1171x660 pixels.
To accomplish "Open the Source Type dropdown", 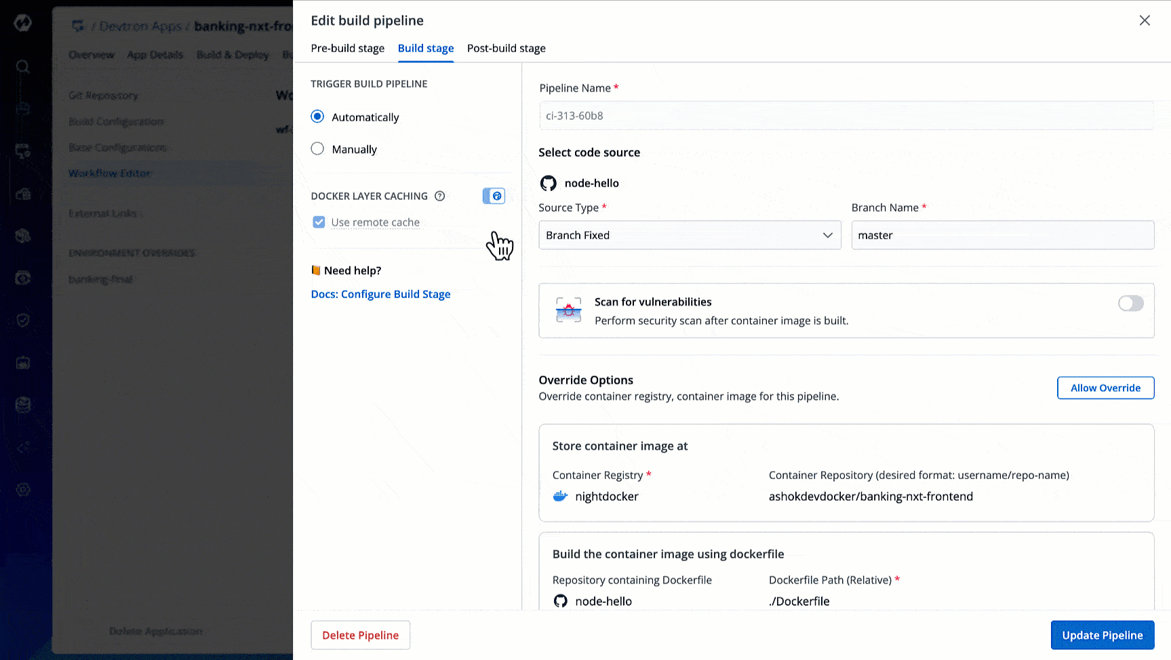I will pos(689,235).
